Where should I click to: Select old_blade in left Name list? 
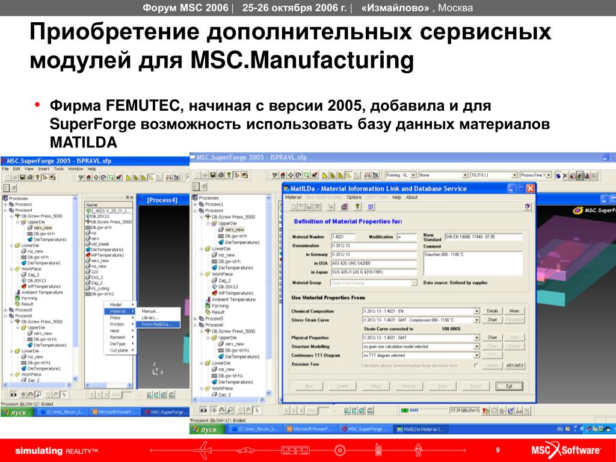tap(97, 244)
